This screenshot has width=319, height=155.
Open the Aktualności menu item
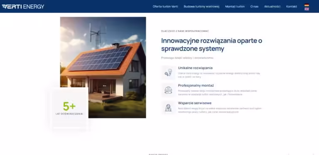[x=272, y=7]
